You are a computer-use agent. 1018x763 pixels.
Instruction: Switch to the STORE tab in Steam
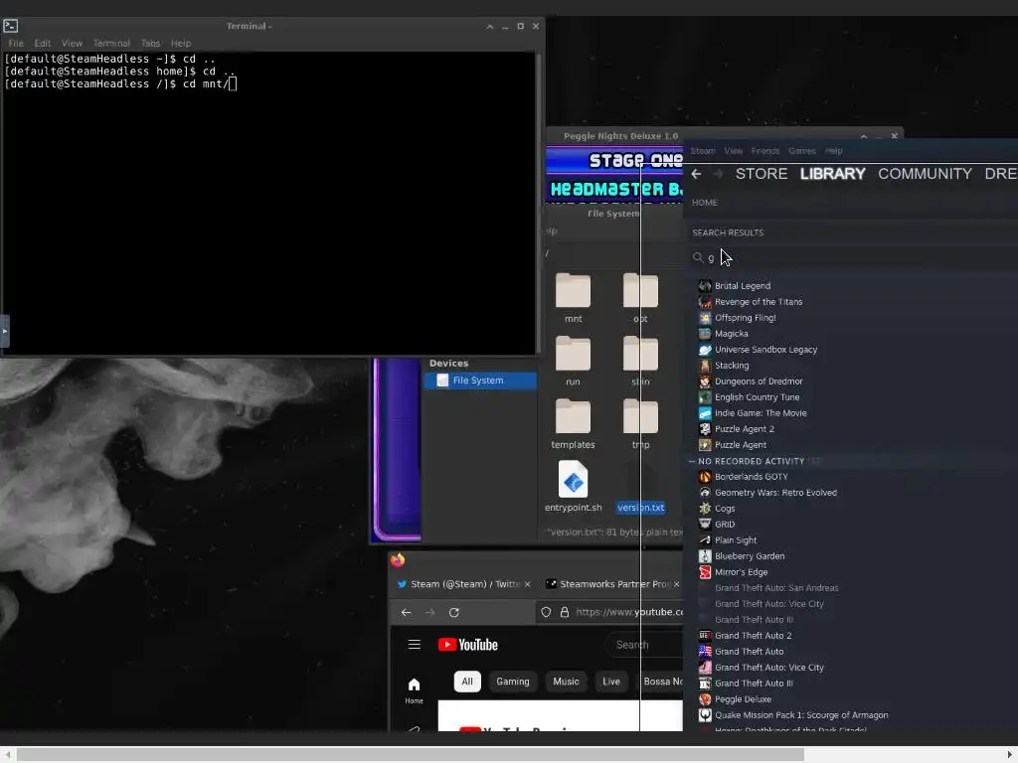pyautogui.click(x=762, y=174)
